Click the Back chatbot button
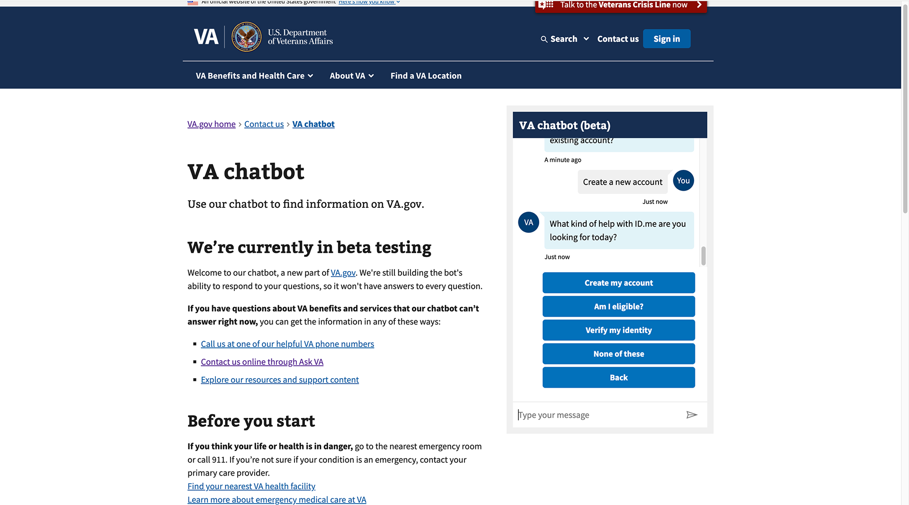909x505 pixels. pos(618,378)
